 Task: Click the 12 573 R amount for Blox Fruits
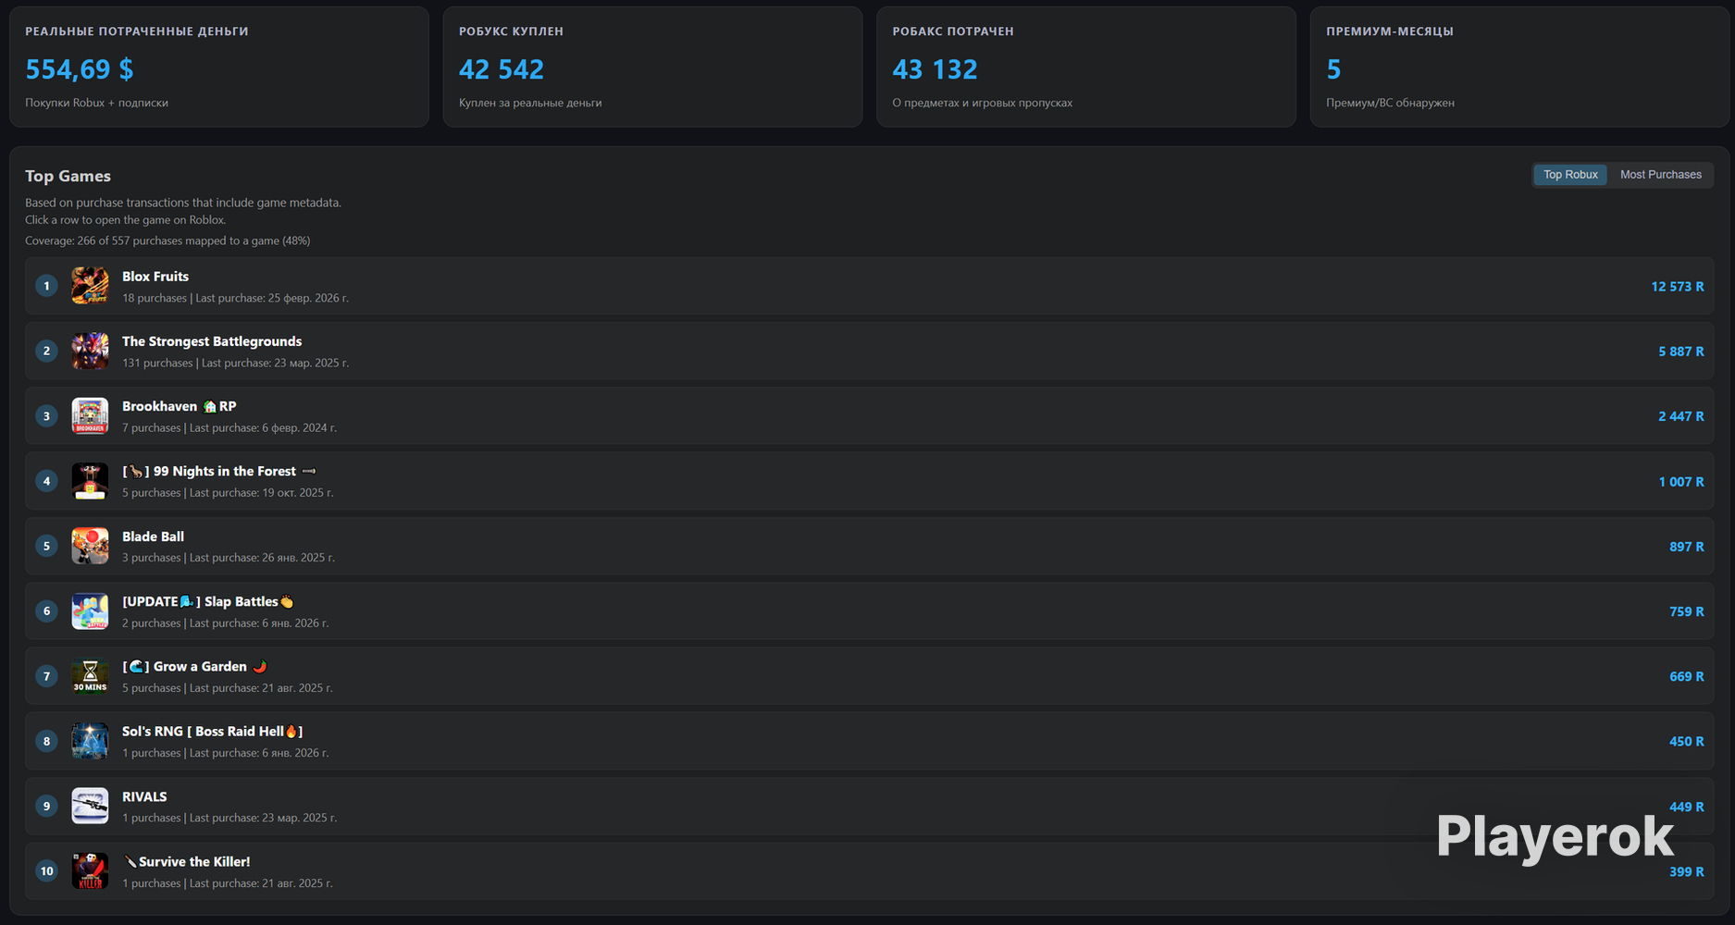coord(1677,287)
